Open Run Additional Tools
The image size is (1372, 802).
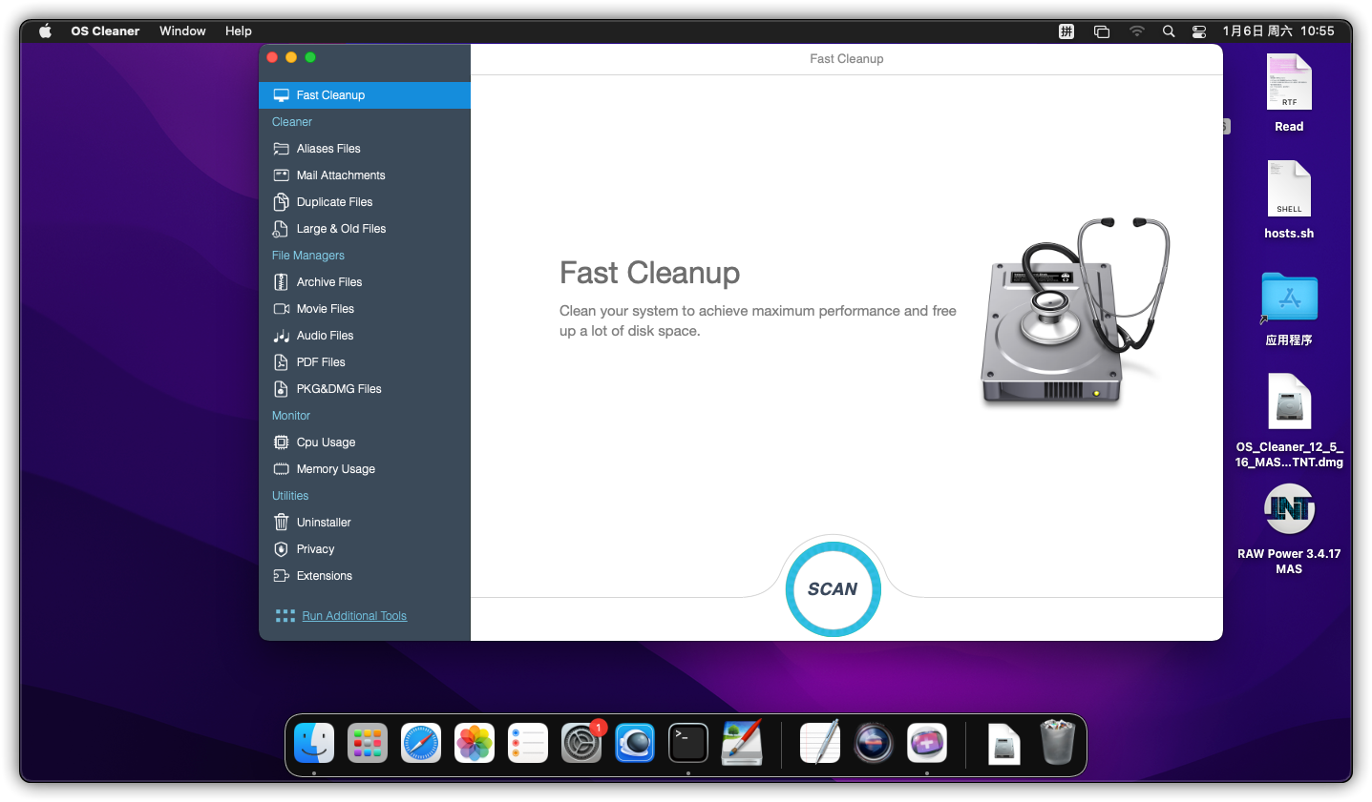353,615
